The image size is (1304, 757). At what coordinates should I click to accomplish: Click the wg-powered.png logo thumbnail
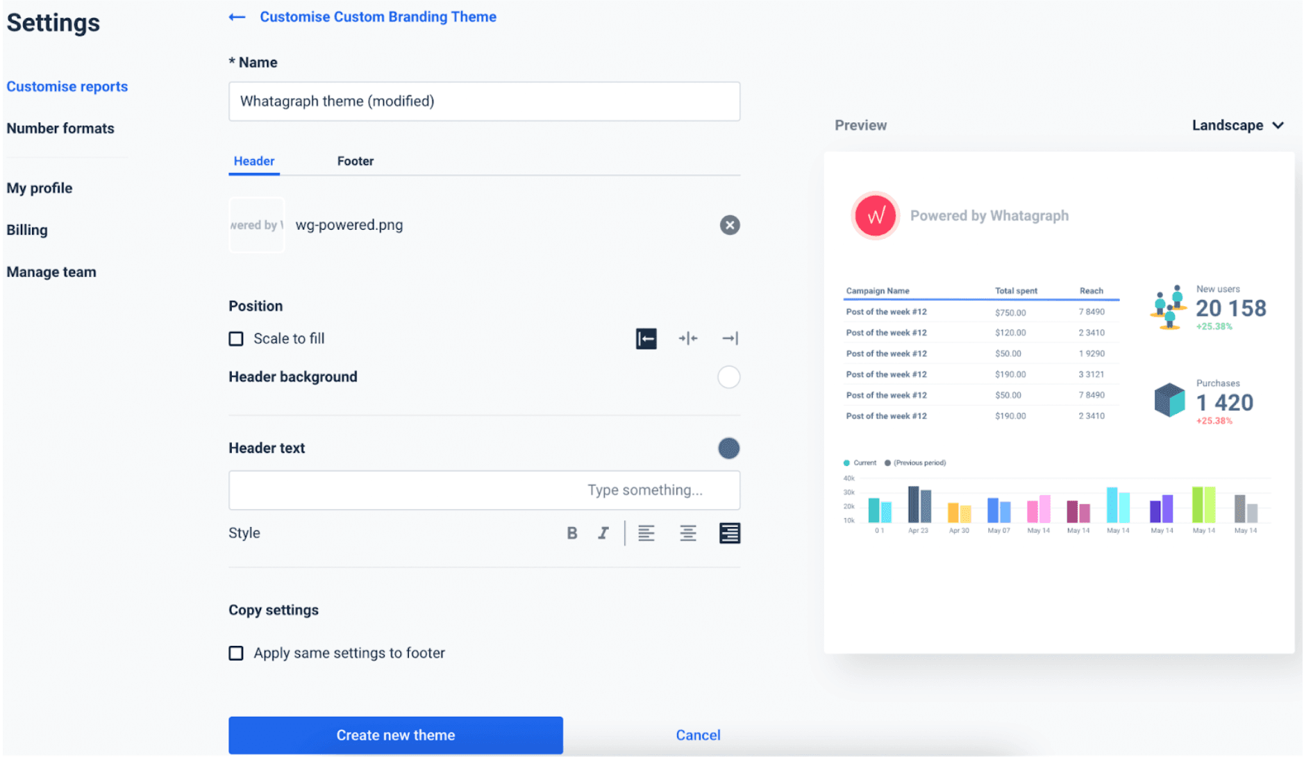(256, 225)
